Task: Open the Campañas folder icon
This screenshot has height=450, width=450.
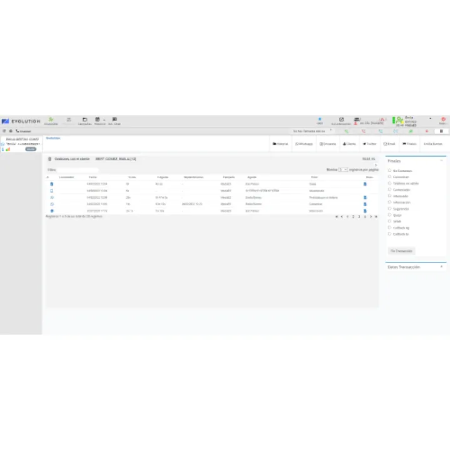Action: 85,119
